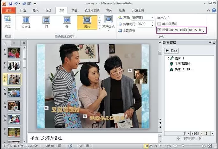The image size is (218, 149).
Task: Switch to Reading view icon
Action: point(155,146)
